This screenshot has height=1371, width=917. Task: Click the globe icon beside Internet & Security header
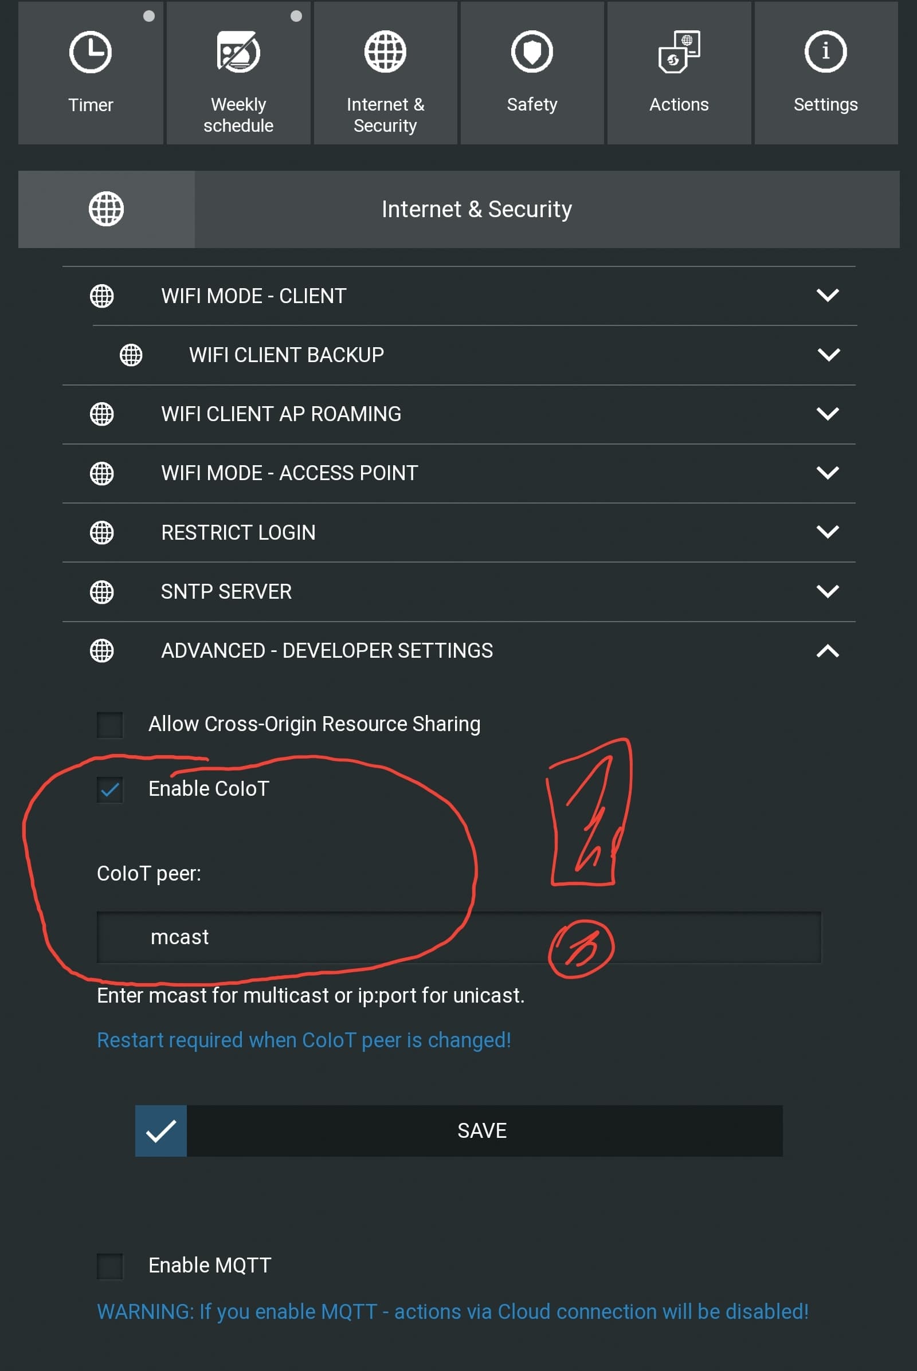[x=106, y=209]
